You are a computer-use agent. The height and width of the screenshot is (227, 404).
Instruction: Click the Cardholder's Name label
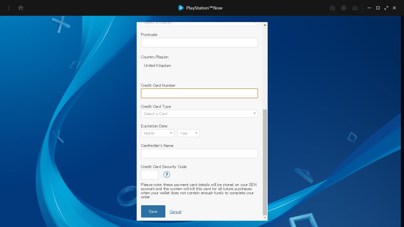(x=157, y=146)
